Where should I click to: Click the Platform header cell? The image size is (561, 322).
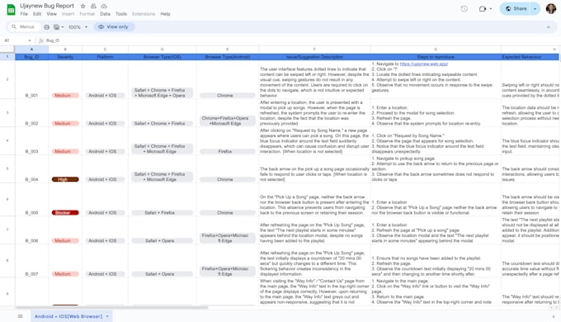pos(105,57)
